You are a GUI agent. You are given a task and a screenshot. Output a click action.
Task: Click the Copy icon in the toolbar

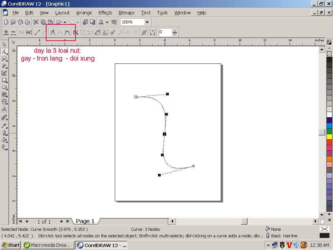coord(43,22)
